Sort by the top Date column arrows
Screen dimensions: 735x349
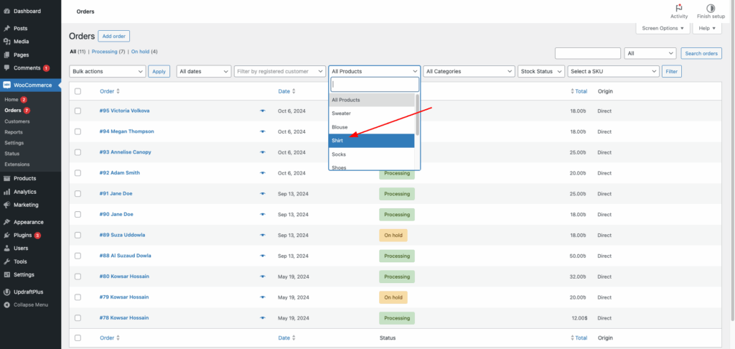pyautogui.click(x=294, y=91)
